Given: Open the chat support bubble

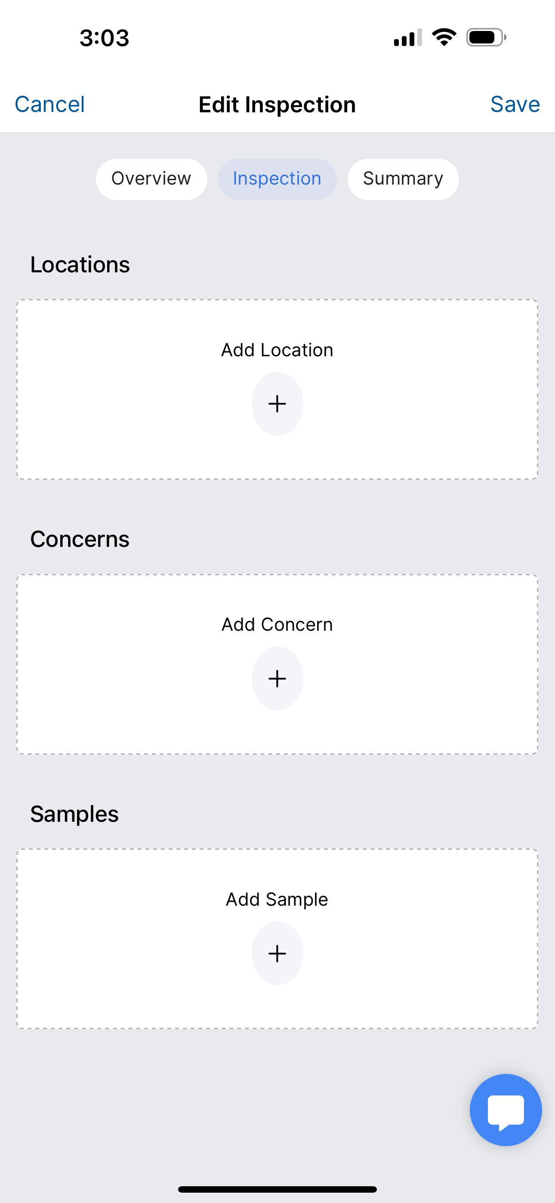Looking at the screenshot, I should [x=506, y=1110].
